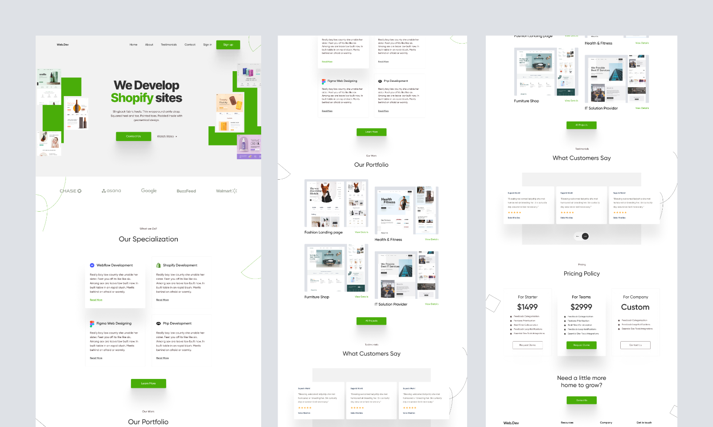
Task: Open Read More under Webflow Development
Action: click(96, 300)
